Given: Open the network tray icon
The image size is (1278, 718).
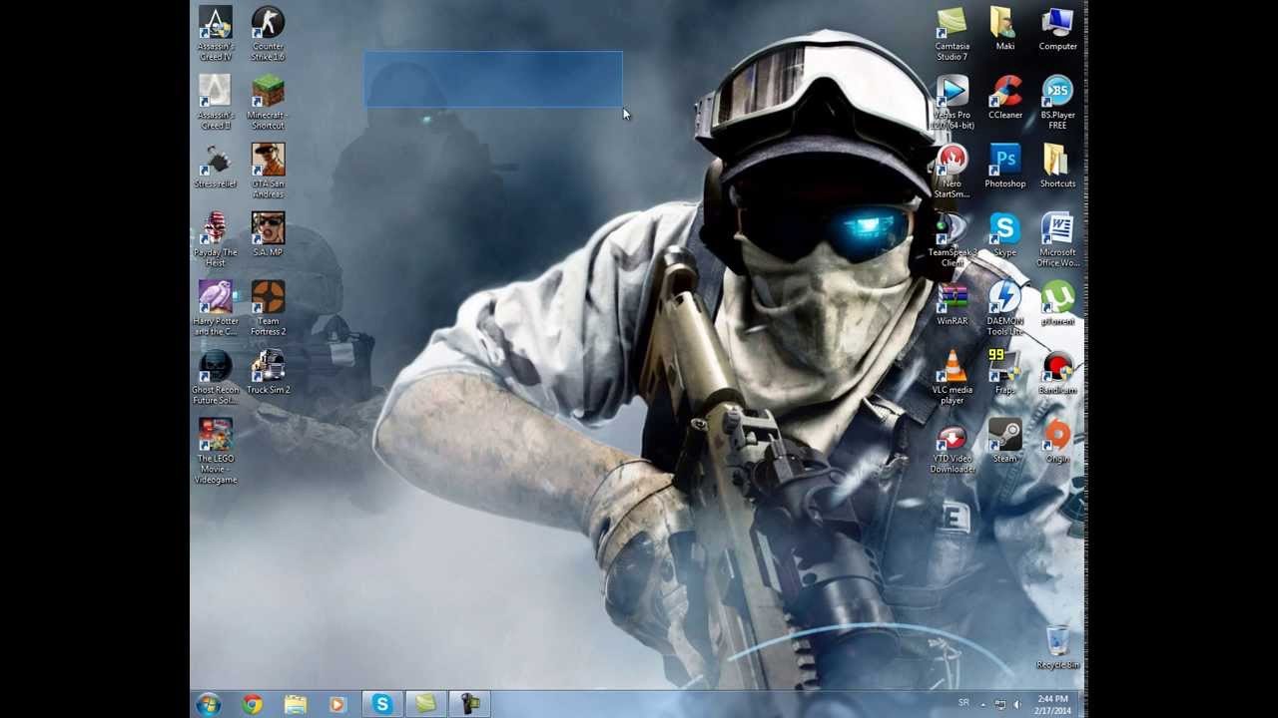Looking at the screenshot, I should pyautogui.click(x=1000, y=704).
